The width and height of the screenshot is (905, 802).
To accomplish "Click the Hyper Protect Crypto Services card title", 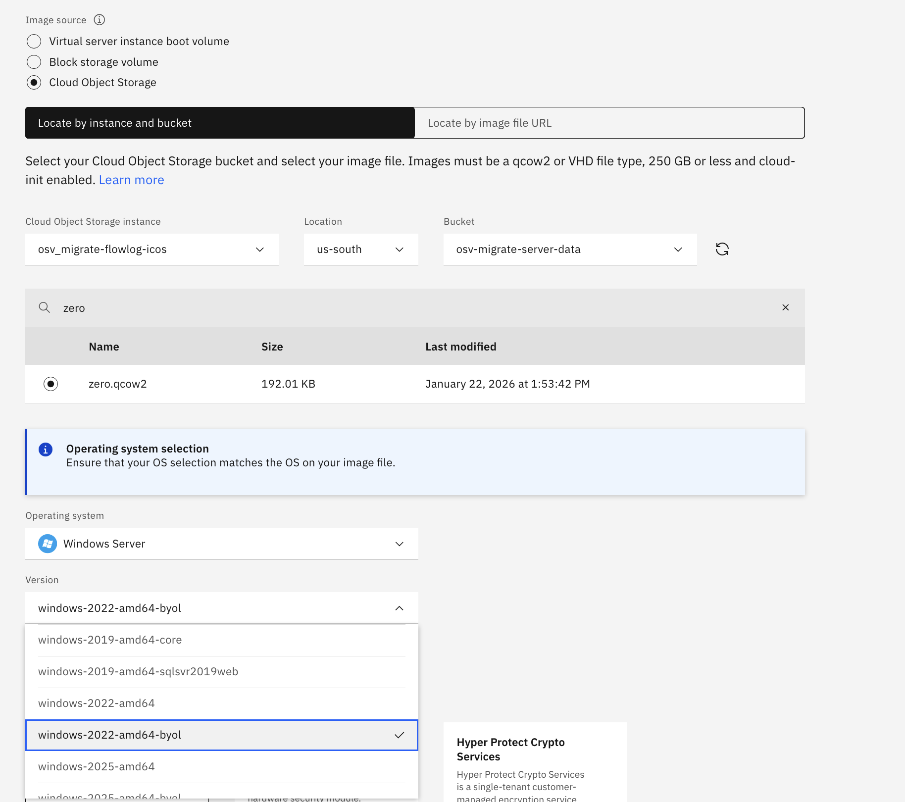I will pyautogui.click(x=511, y=750).
